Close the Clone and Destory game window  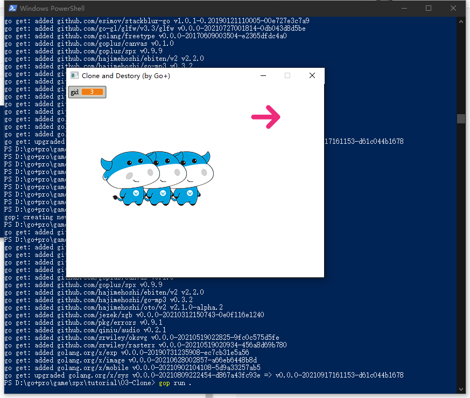click(312, 75)
